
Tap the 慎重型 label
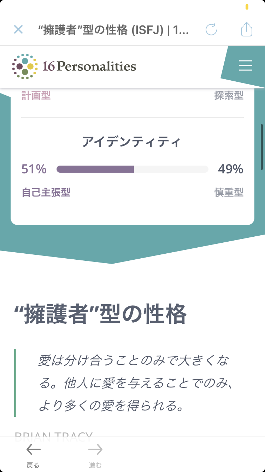[229, 192]
